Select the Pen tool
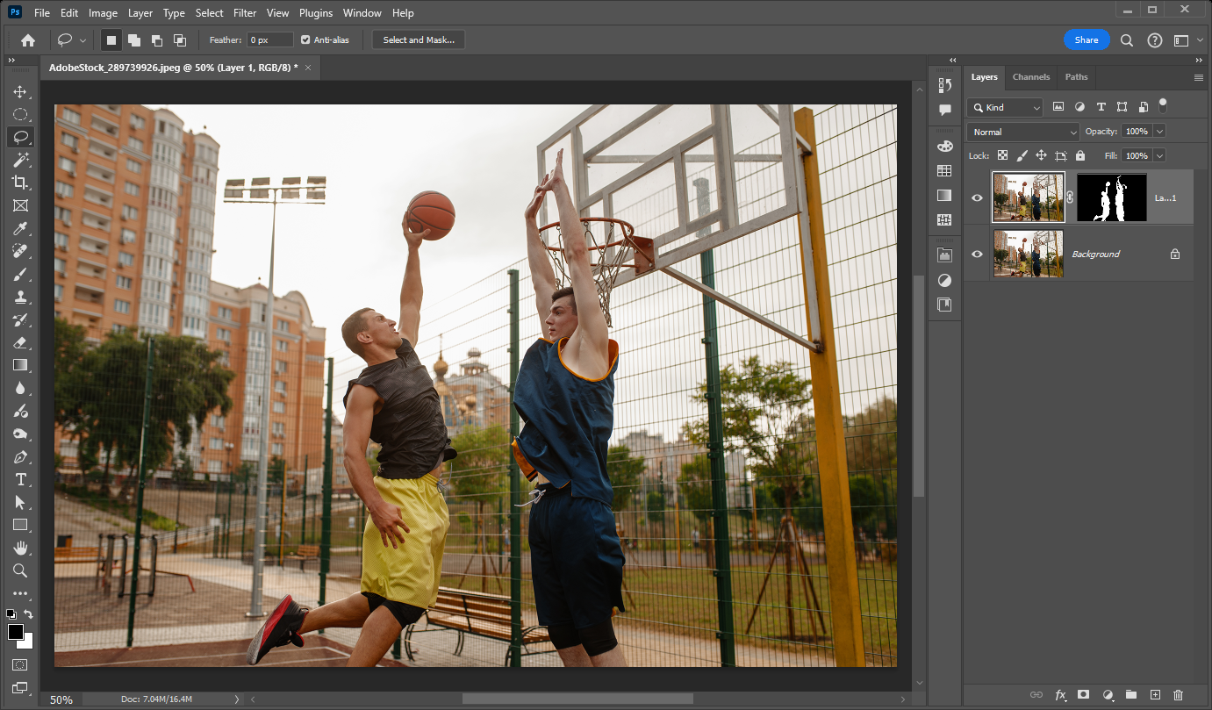The width and height of the screenshot is (1212, 710). coord(21,456)
